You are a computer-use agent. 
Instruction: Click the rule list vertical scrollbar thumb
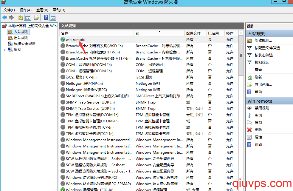(x=241, y=56)
